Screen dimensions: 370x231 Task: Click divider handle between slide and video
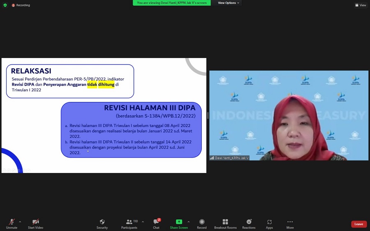(208, 115)
